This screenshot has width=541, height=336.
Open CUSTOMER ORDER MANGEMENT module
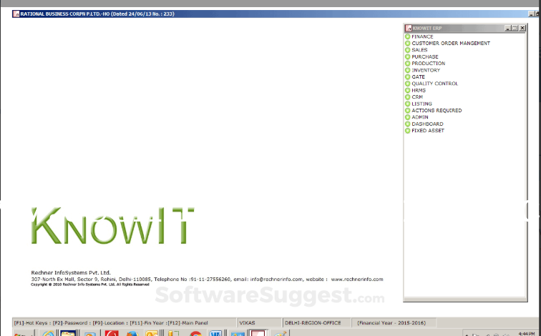[x=451, y=43]
